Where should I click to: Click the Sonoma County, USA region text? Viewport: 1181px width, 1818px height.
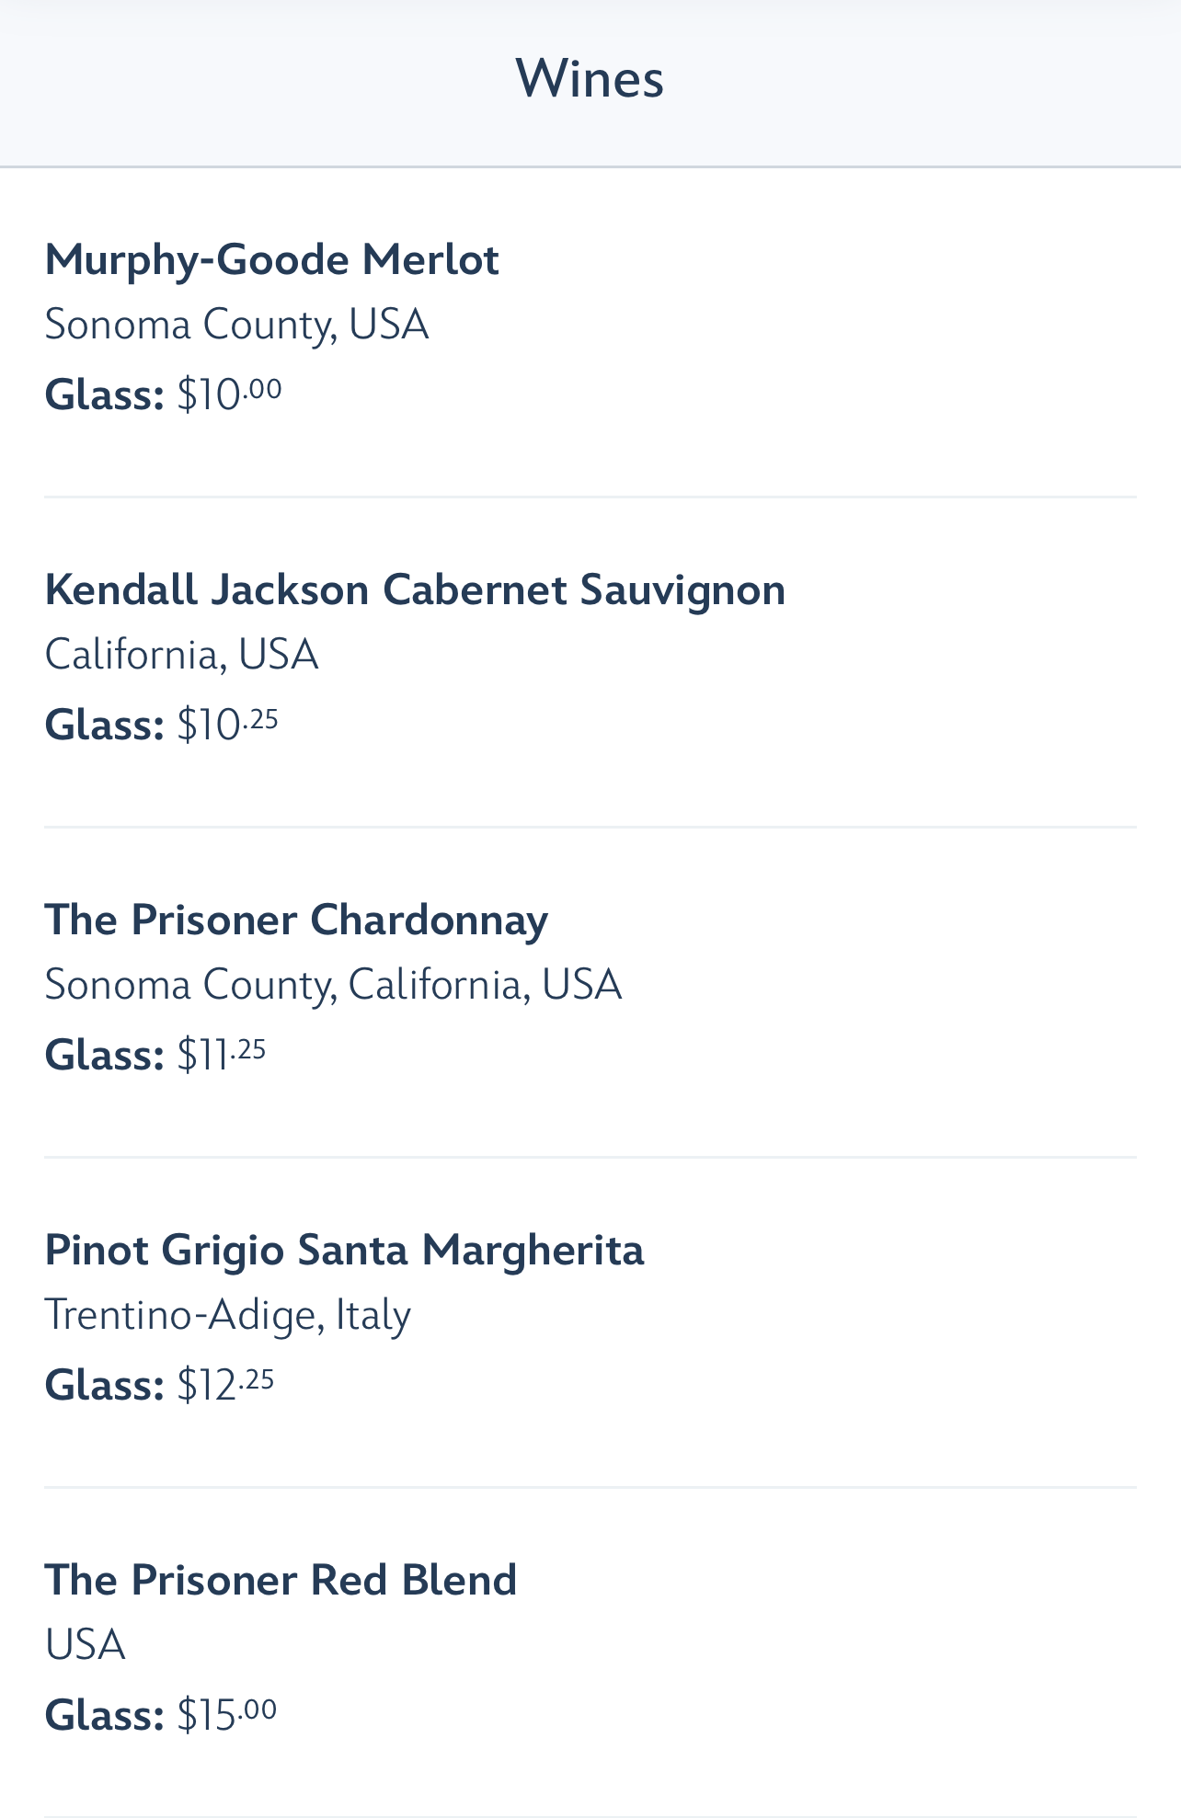click(x=236, y=326)
